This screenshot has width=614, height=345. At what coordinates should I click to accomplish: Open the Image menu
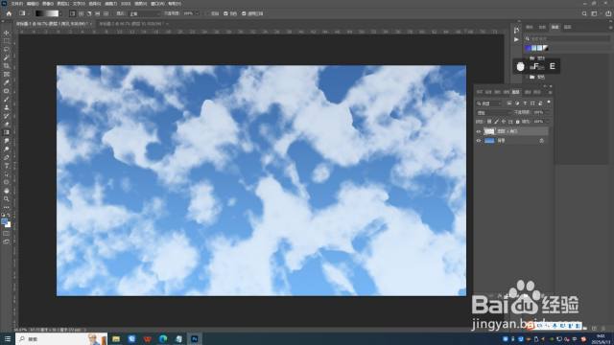(47, 4)
